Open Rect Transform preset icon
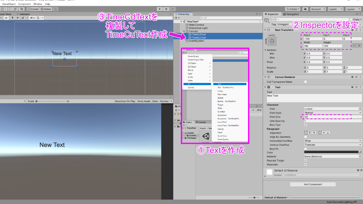Viewport: 363px width, 204px height. coord(356,30)
